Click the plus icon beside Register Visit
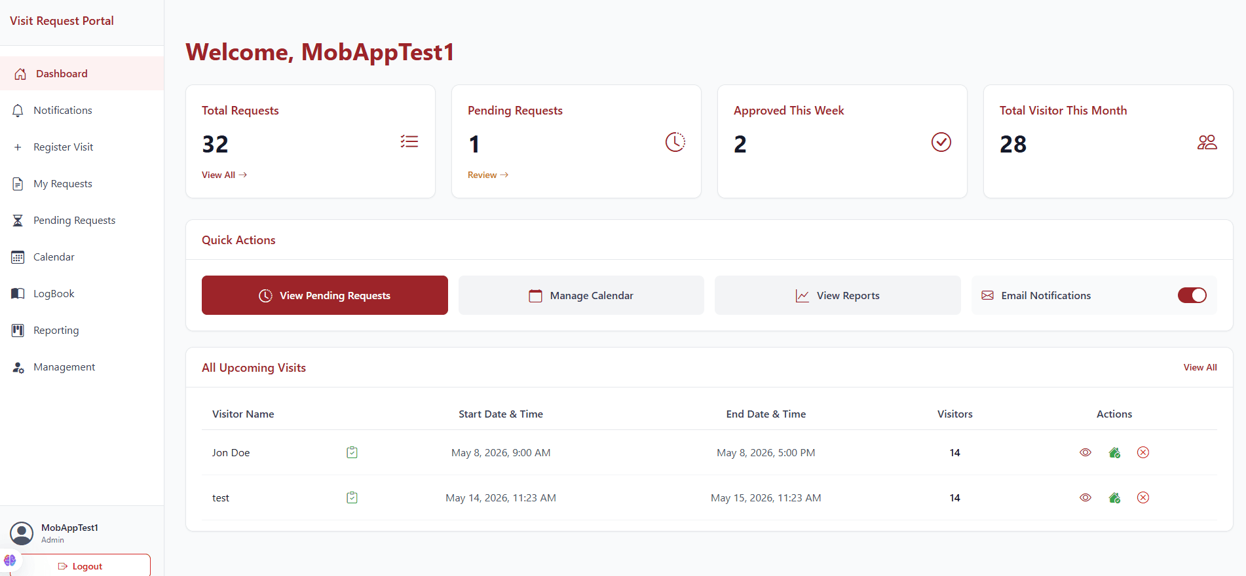 (x=18, y=147)
